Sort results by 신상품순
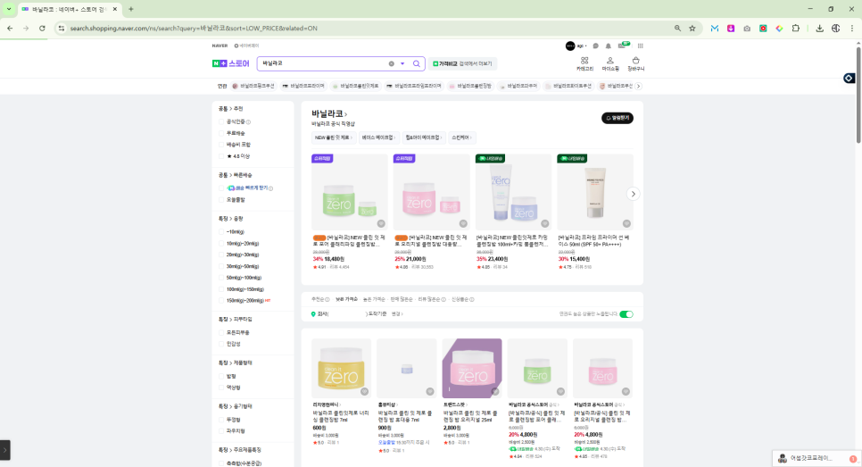 coord(462,300)
